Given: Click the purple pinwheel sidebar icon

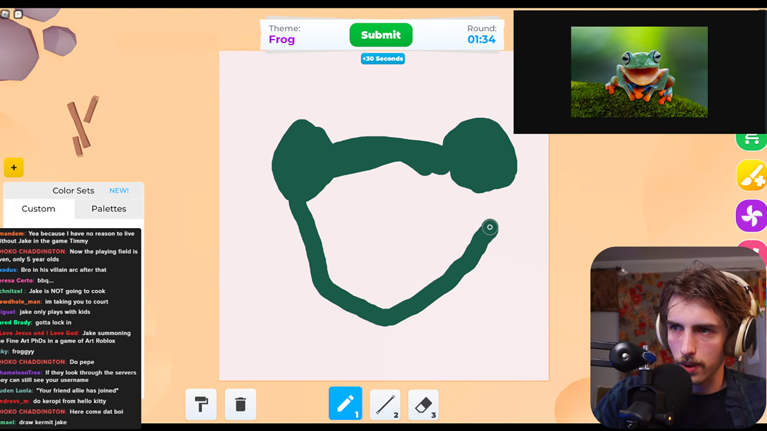Looking at the screenshot, I should click(751, 215).
